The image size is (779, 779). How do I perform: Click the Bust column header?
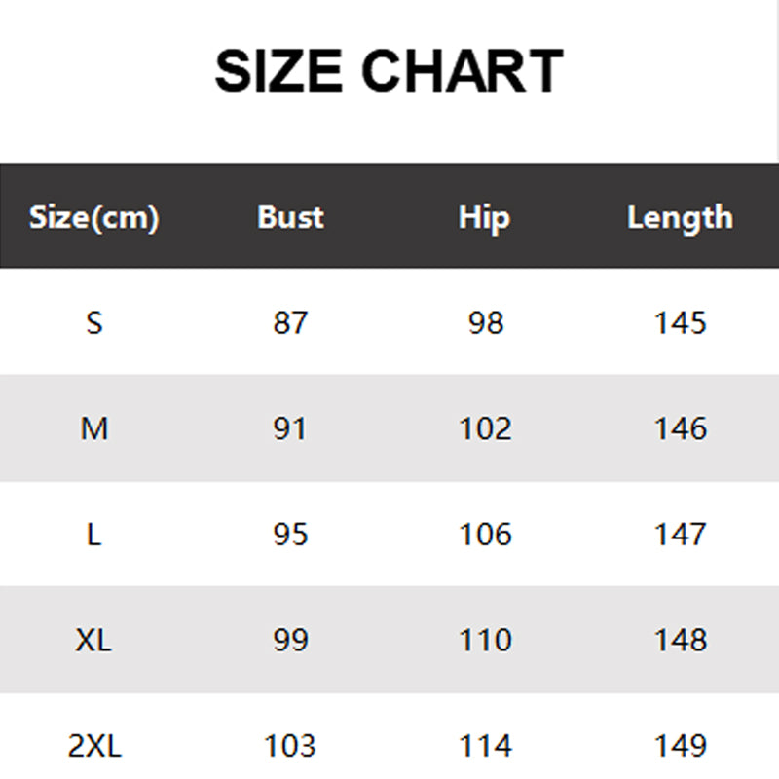tap(290, 217)
